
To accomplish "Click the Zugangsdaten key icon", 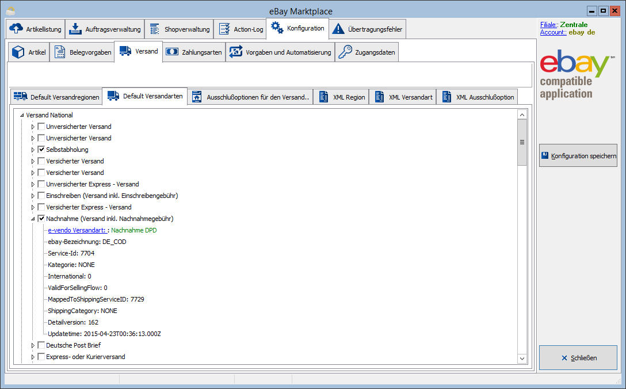I will [x=345, y=52].
